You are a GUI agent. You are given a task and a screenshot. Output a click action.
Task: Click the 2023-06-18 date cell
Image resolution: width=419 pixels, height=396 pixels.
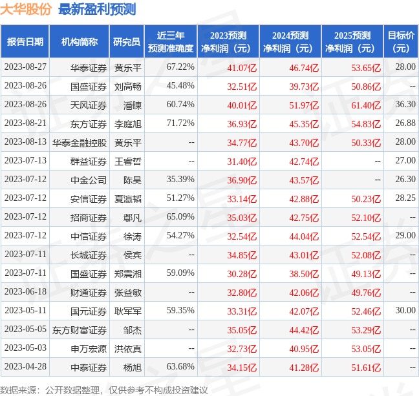(x=25, y=291)
